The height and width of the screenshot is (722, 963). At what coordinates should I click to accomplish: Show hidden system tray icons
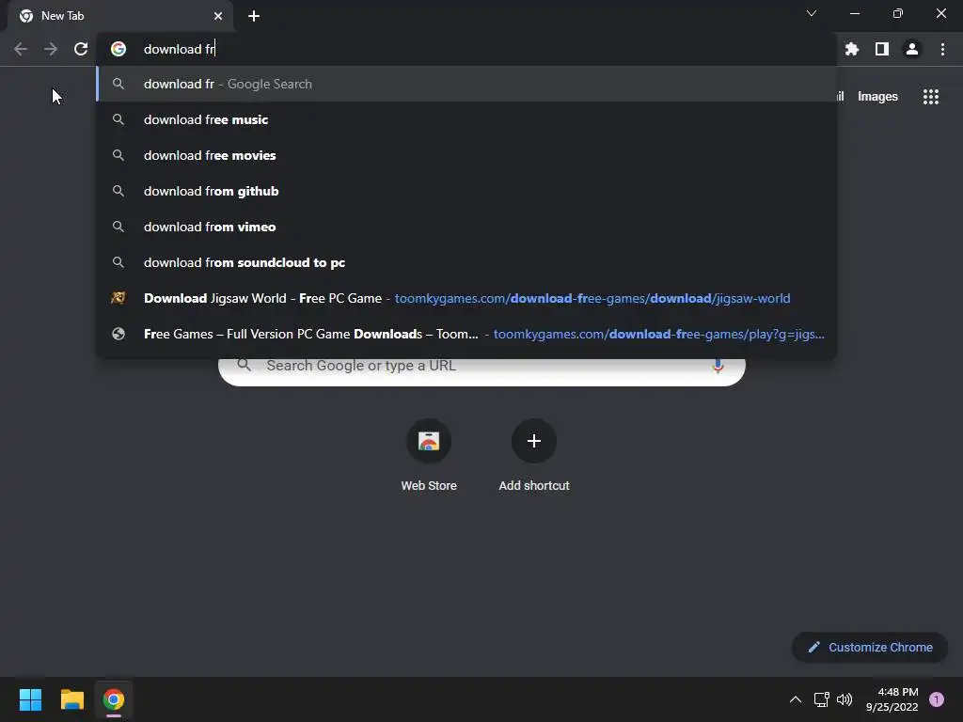[796, 699]
